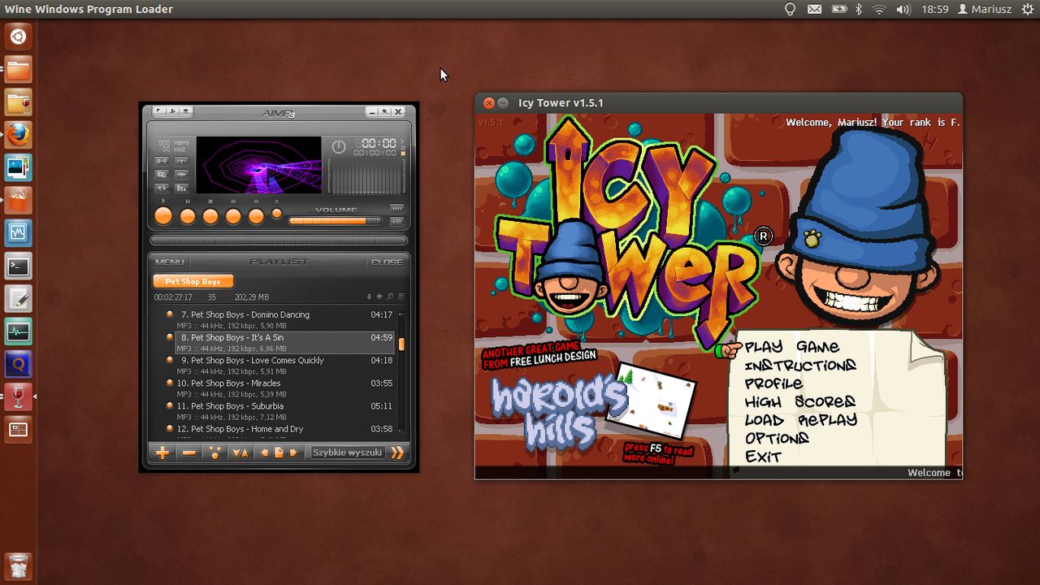Select track 8 It's A Sin
The image size is (1040, 585).
click(284, 343)
